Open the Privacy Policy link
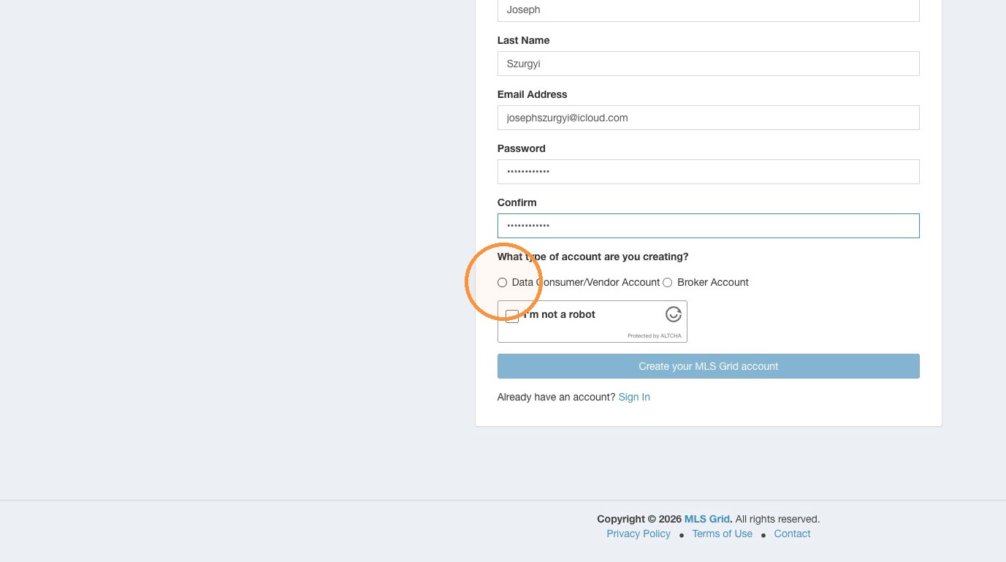 (639, 533)
